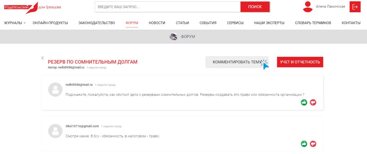Click the search field Введите ваш запрос
The height and width of the screenshot is (154, 367).
[x=167, y=7]
